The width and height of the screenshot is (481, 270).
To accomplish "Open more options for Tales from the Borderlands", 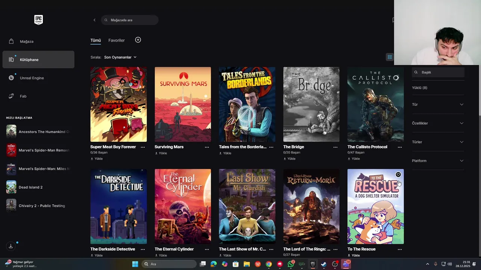I will [271, 147].
